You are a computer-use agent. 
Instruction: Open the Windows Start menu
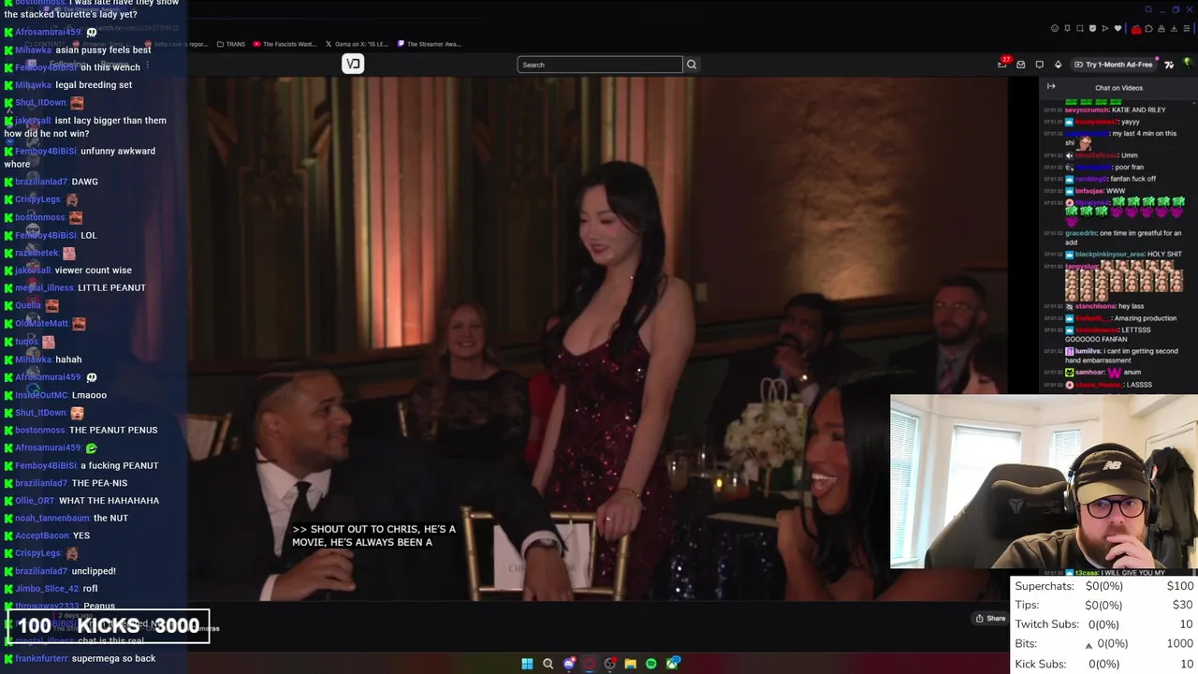[x=527, y=664]
